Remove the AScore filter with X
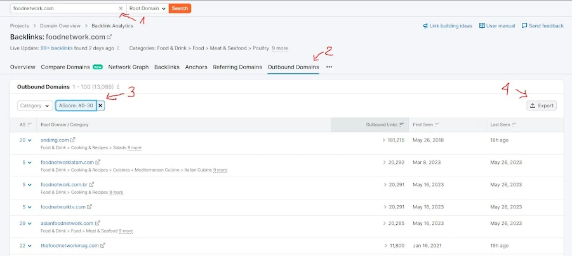This screenshot has width=572, height=256. (x=101, y=105)
